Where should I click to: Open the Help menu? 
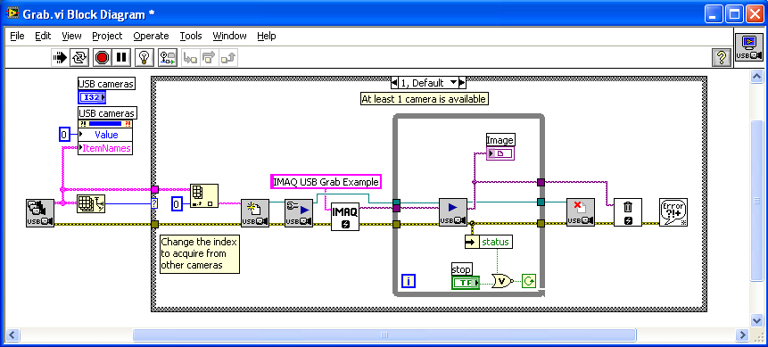pos(267,36)
